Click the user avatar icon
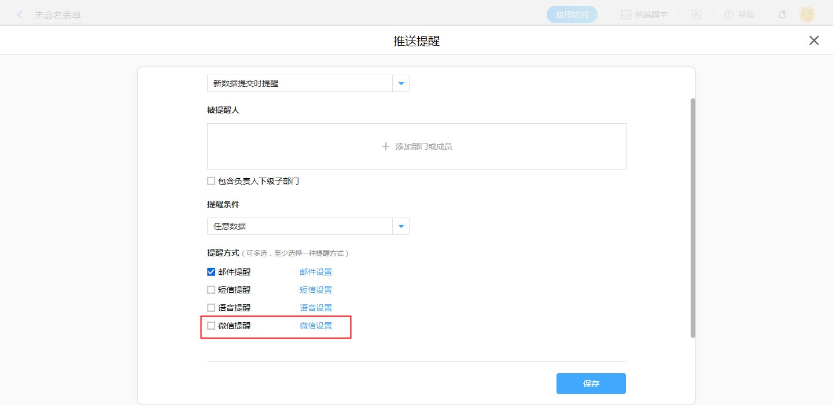833x405 pixels. point(806,15)
